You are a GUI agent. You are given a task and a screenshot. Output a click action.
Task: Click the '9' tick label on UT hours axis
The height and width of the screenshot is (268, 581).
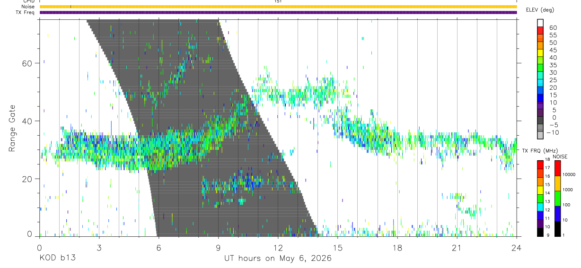218,248
